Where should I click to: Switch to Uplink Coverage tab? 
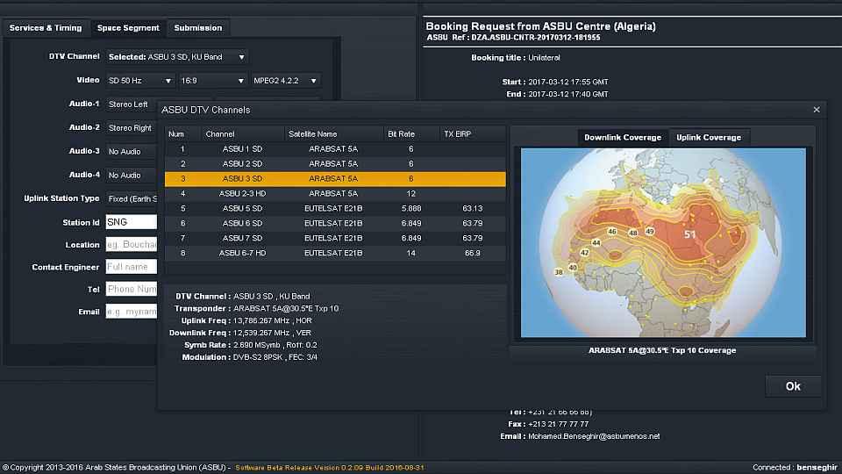(709, 138)
